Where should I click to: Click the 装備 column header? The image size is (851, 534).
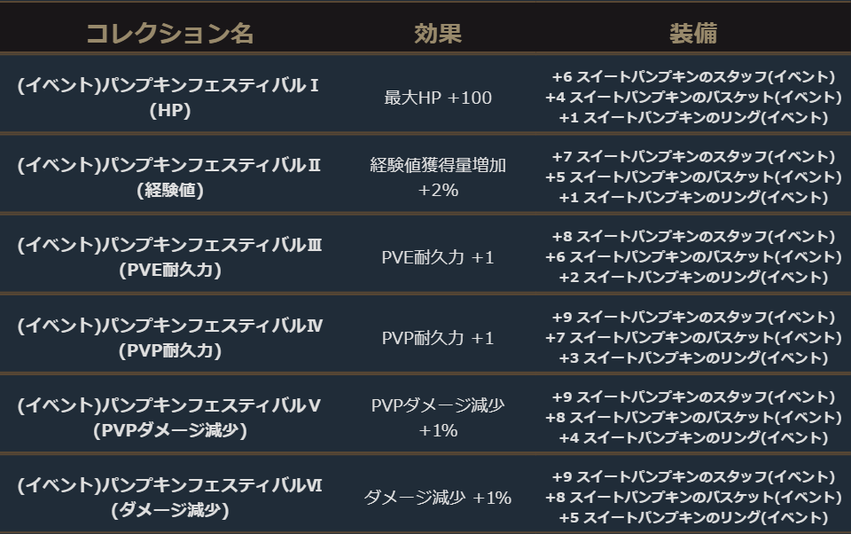pyautogui.click(x=693, y=34)
